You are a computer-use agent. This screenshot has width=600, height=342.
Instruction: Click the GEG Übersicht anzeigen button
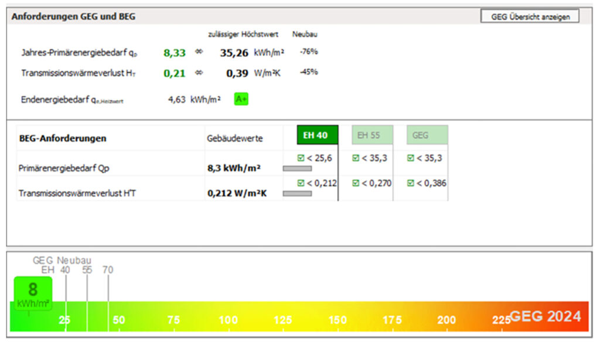coord(530,17)
